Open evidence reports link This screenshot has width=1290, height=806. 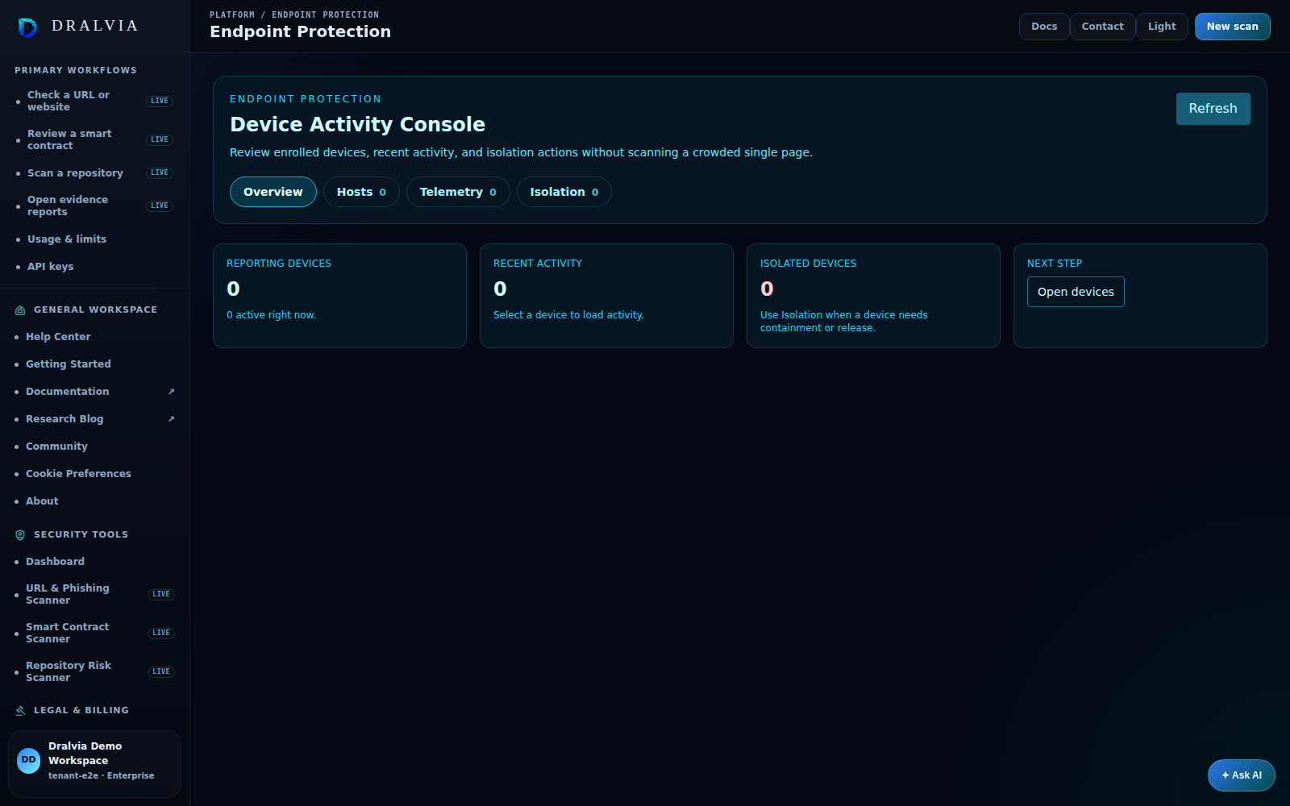pos(94,206)
